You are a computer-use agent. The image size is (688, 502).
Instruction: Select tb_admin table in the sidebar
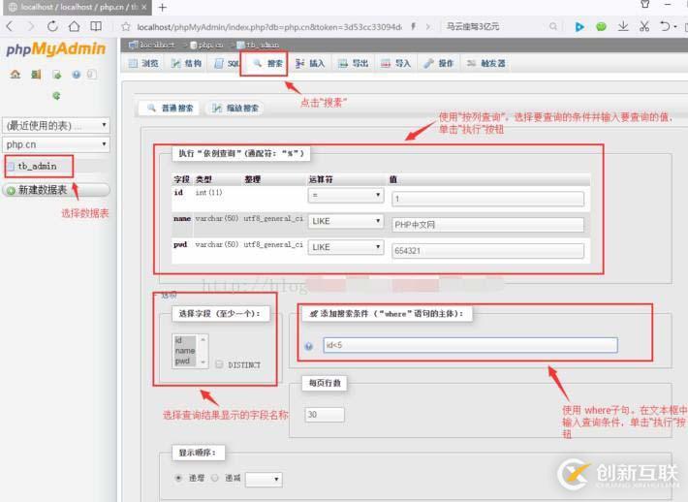[x=37, y=167]
